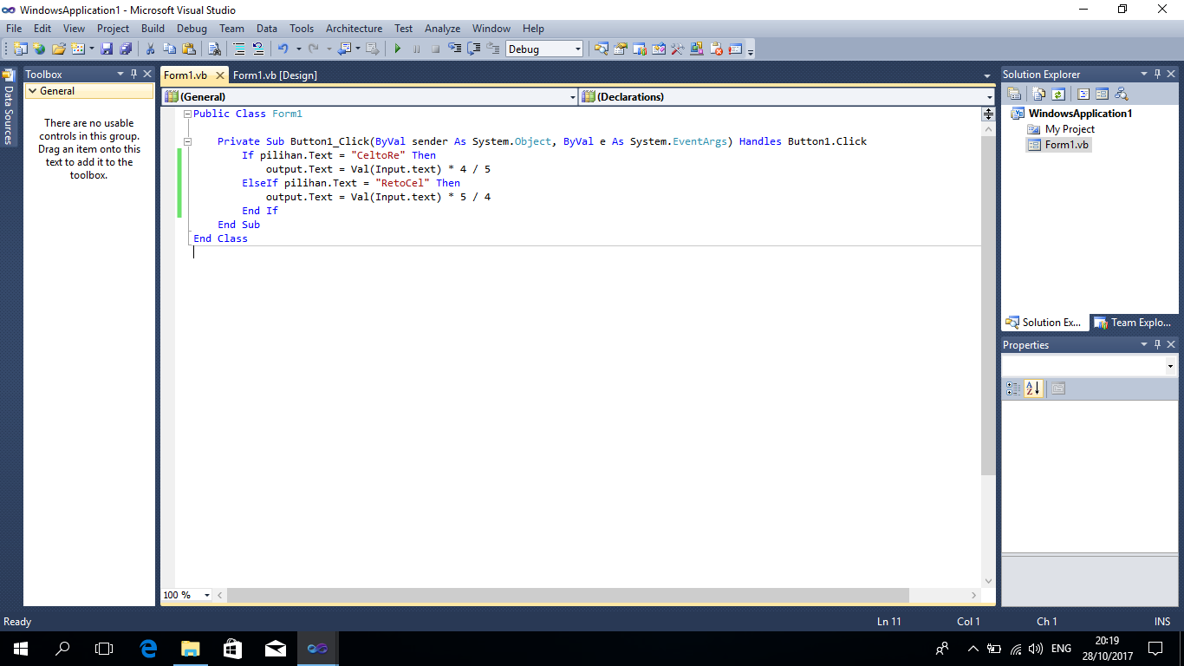The image size is (1184, 666).
Task: Click the Find in Files toolbar icon
Action: pyautogui.click(x=214, y=49)
